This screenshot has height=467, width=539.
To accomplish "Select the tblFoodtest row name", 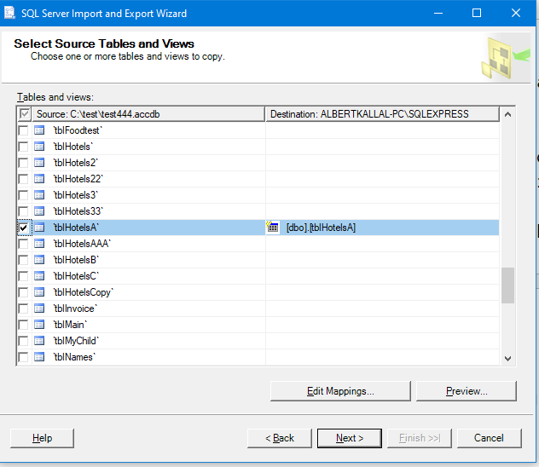I will pyautogui.click(x=78, y=130).
